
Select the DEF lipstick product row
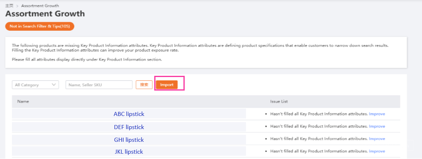[x=206, y=127]
